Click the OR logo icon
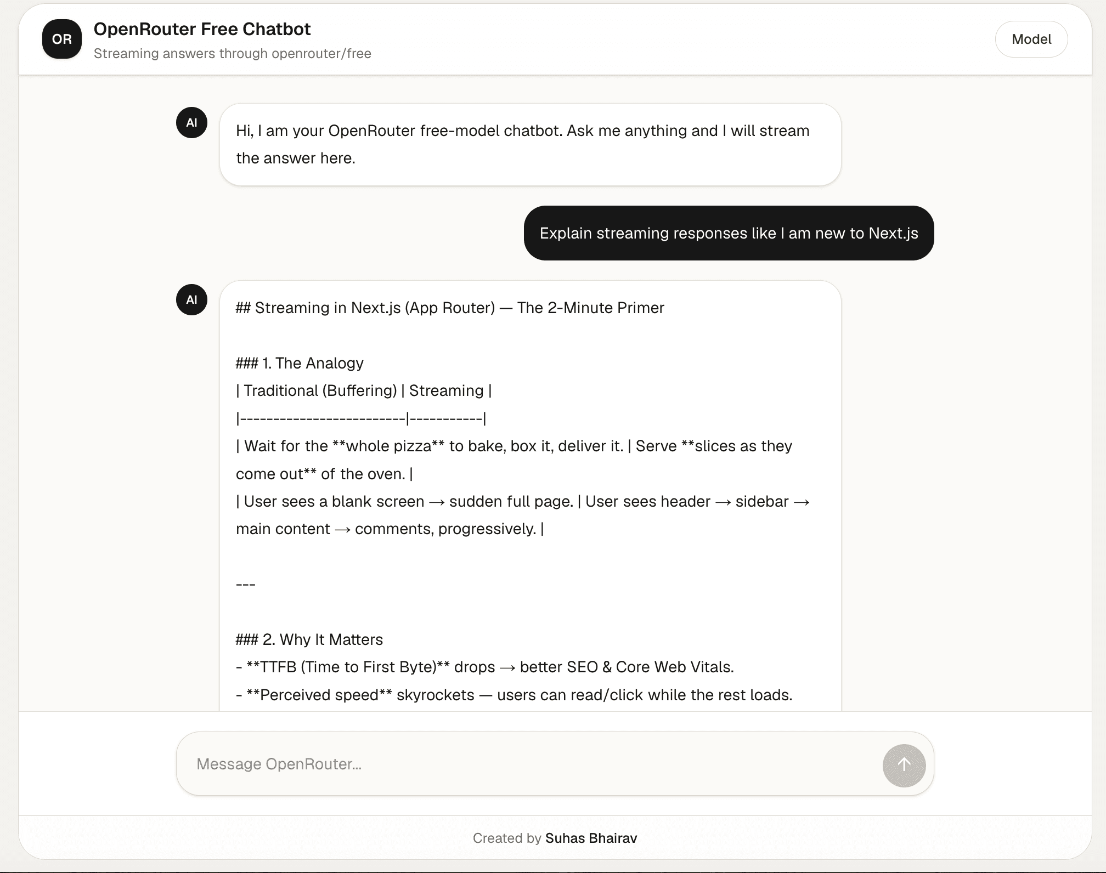 coord(62,39)
